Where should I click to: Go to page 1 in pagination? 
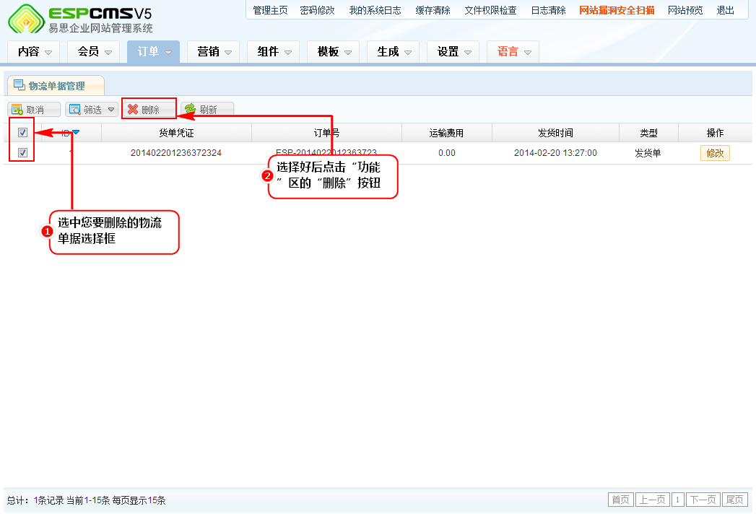(678, 500)
